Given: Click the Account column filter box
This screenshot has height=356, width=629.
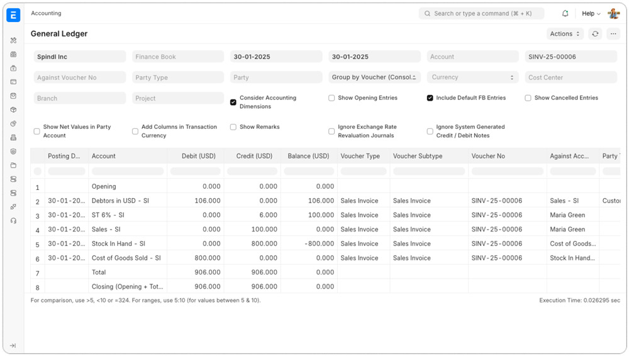Looking at the screenshot, I should click(x=128, y=171).
